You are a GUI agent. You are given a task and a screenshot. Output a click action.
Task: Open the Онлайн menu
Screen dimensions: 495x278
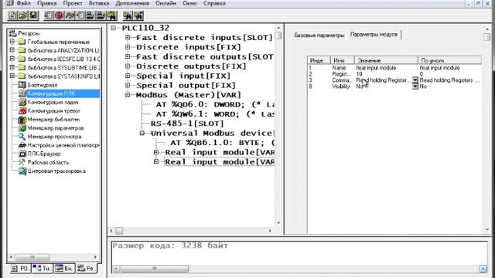point(166,3)
